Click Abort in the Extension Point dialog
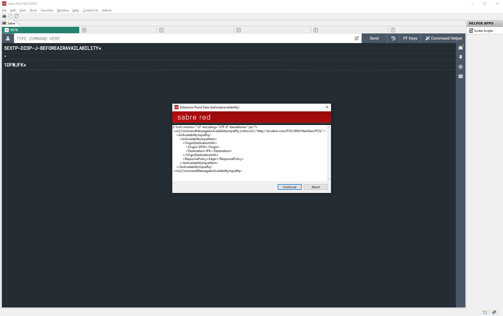 (x=316, y=187)
